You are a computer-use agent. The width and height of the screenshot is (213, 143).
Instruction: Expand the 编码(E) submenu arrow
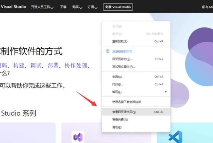coord(166,92)
